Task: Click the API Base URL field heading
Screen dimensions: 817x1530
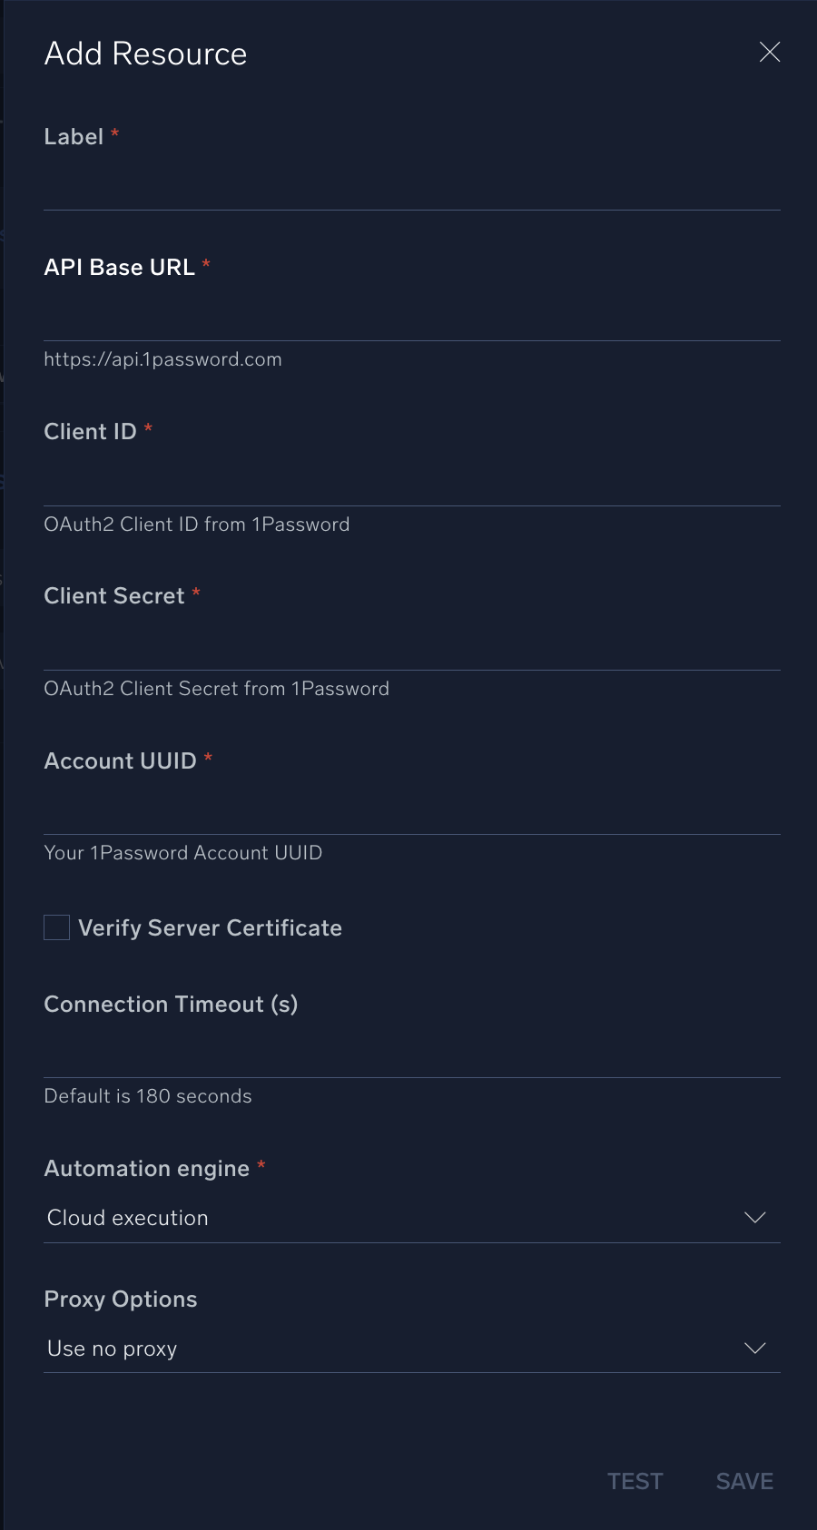Action: coord(120,268)
